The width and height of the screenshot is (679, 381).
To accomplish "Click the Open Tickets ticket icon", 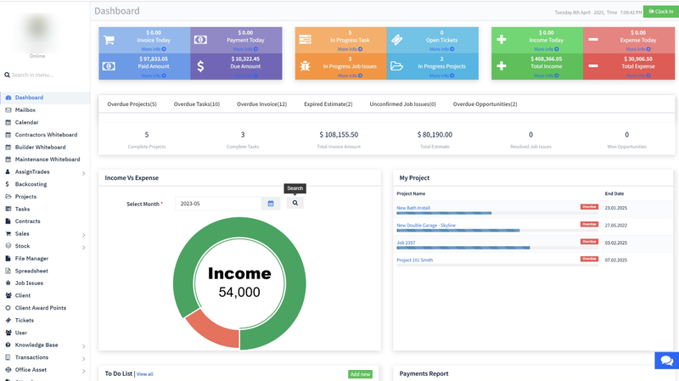I will 396,40.
